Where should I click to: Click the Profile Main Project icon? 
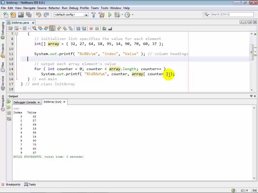click(127, 15)
